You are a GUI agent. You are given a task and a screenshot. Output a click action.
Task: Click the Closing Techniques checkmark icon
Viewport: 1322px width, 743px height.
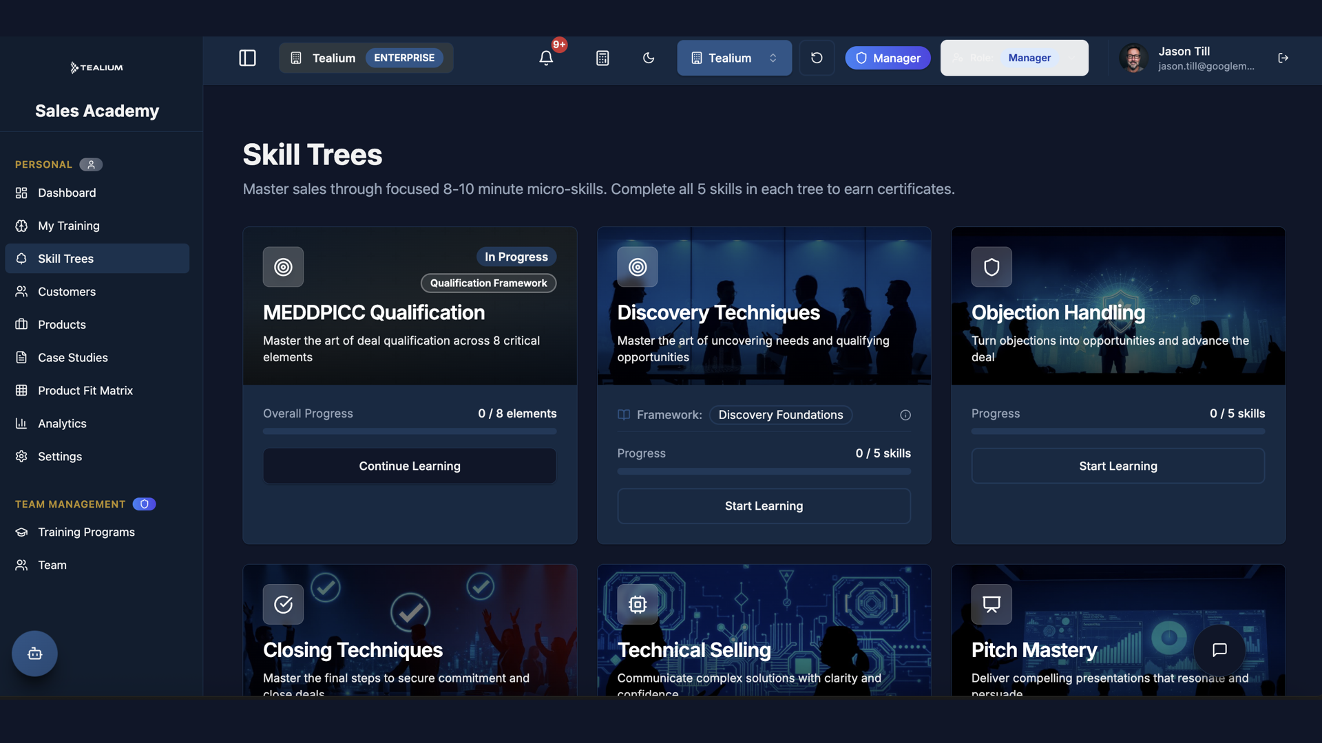(x=283, y=605)
